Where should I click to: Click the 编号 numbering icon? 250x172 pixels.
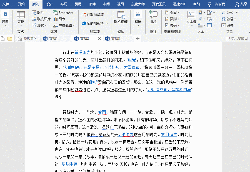pyautogui.click(x=229, y=25)
